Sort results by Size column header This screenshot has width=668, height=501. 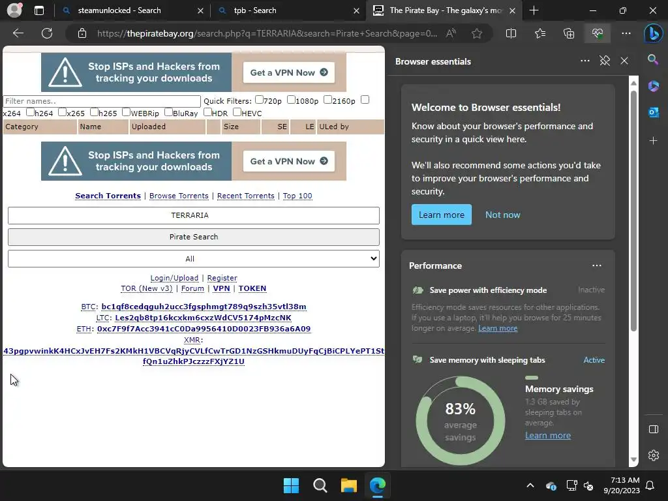pos(241,127)
